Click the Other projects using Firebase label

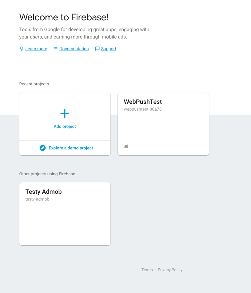[47, 174]
